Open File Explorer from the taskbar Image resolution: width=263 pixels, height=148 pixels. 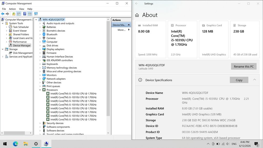click(26, 144)
